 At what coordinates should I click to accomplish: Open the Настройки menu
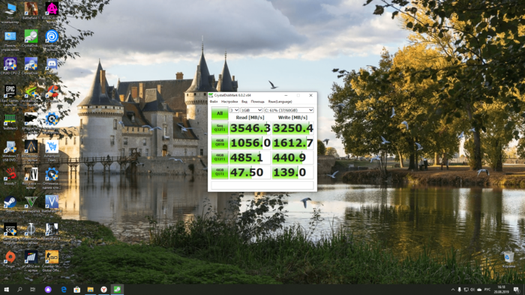pyautogui.click(x=229, y=102)
